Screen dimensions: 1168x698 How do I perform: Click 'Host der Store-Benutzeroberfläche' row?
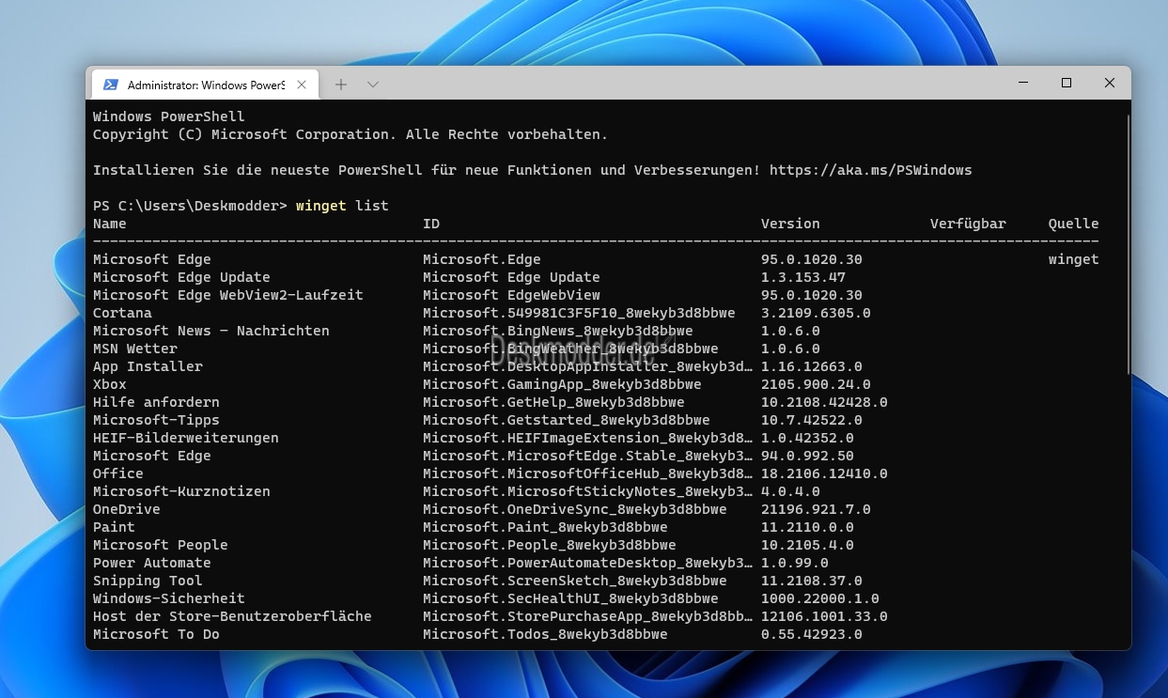(232, 616)
